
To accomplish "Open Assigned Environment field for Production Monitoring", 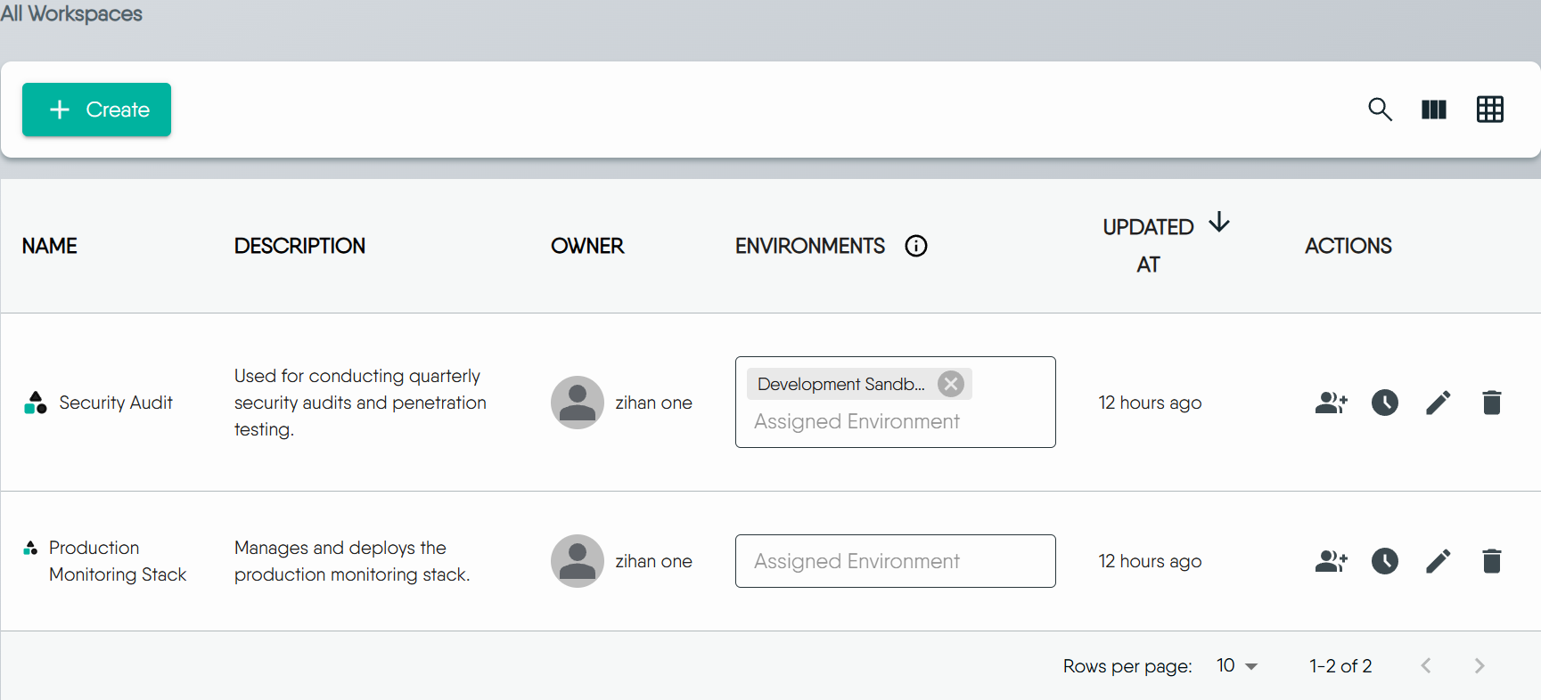I will click(895, 561).
